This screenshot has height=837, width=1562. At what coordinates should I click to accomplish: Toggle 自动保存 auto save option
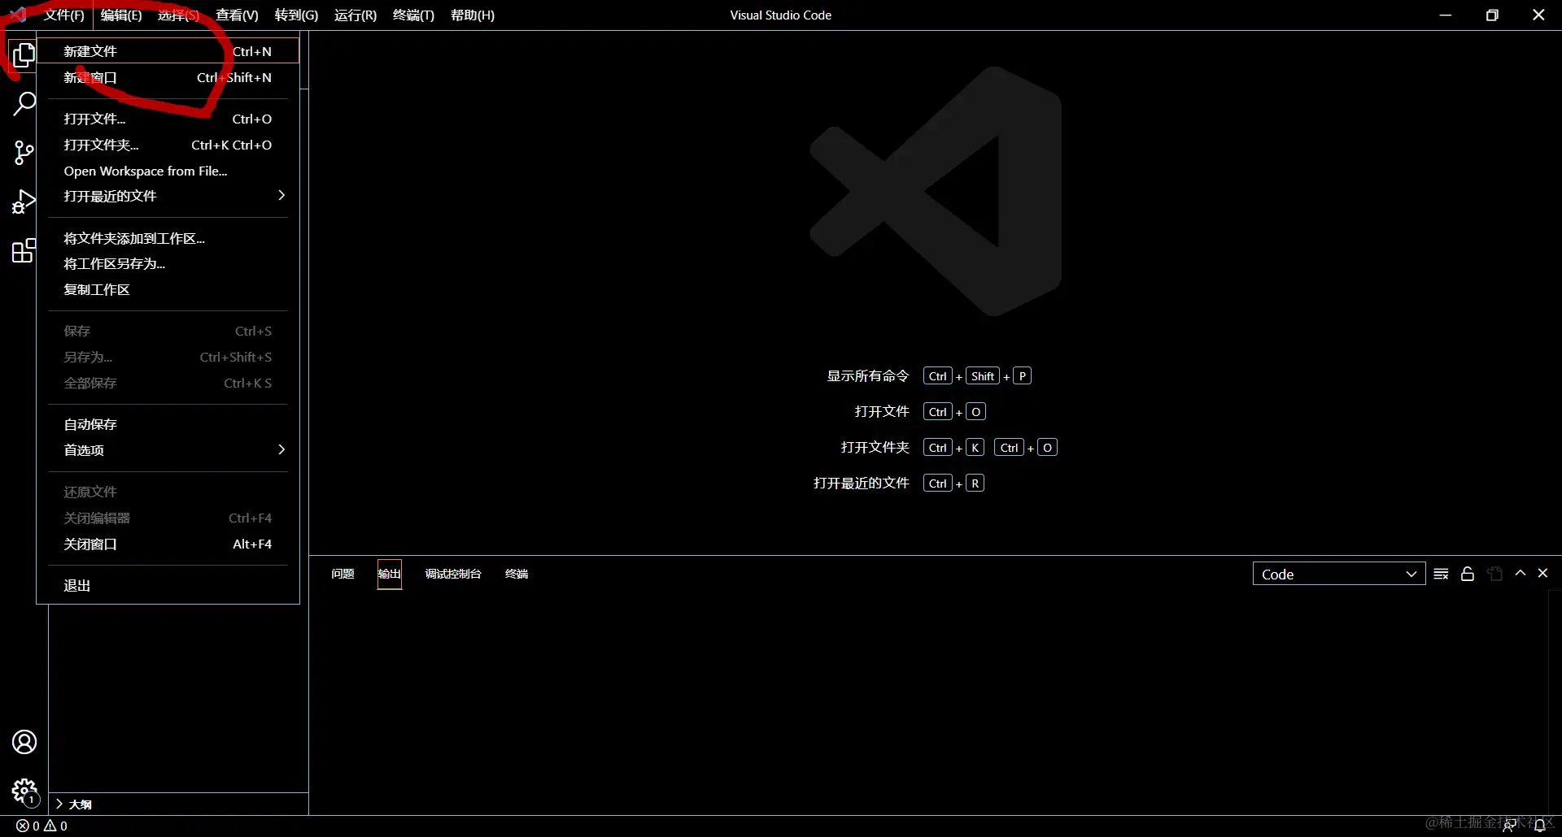point(168,424)
